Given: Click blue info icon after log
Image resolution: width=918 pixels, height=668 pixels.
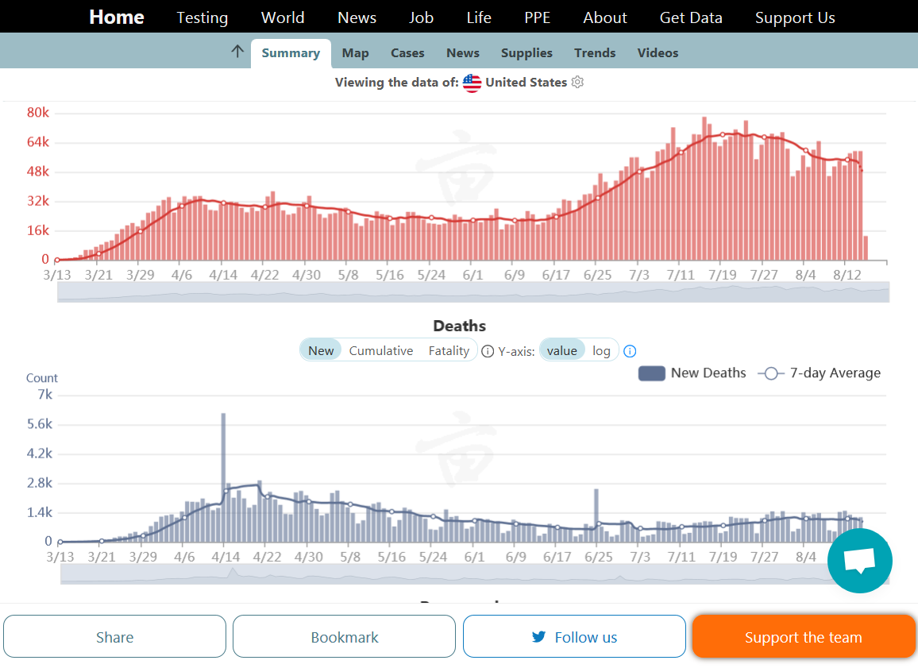Looking at the screenshot, I should click(630, 351).
